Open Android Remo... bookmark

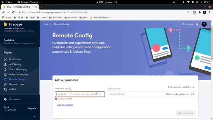point(101,17)
